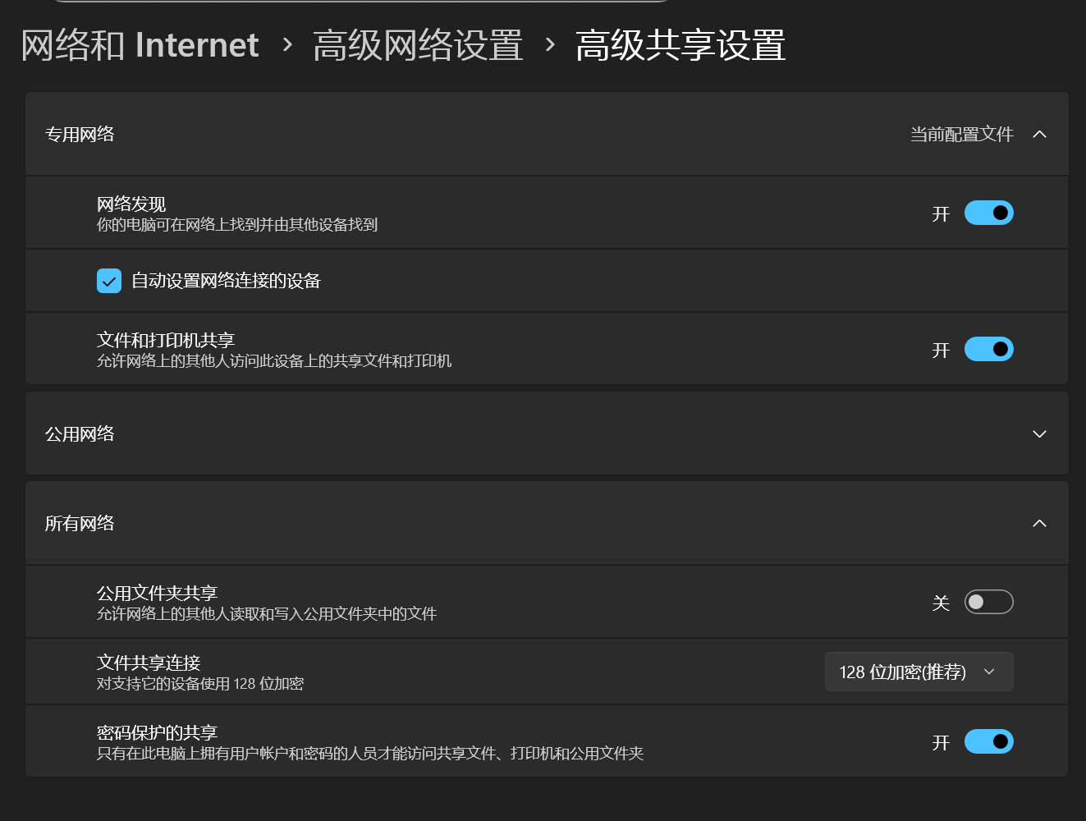This screenshot has height=821, width=1086.
Task: Click the 关 label beside 公用文件夹共享
Action: 941,603
